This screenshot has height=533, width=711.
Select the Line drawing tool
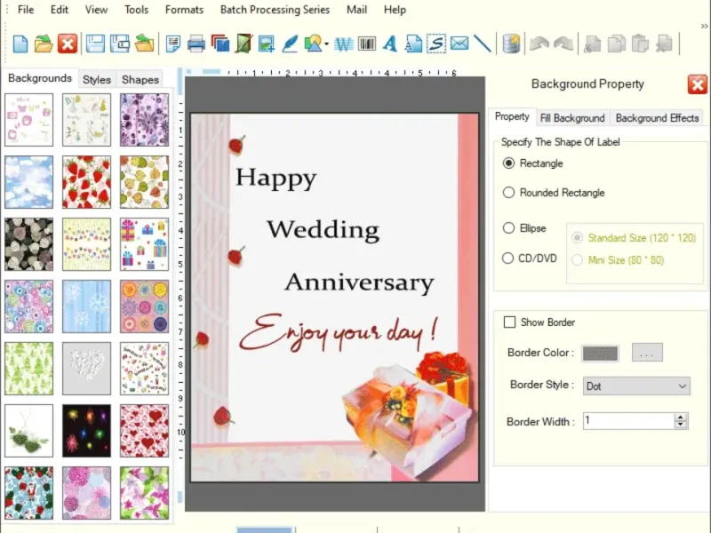(x=483, y=44)
